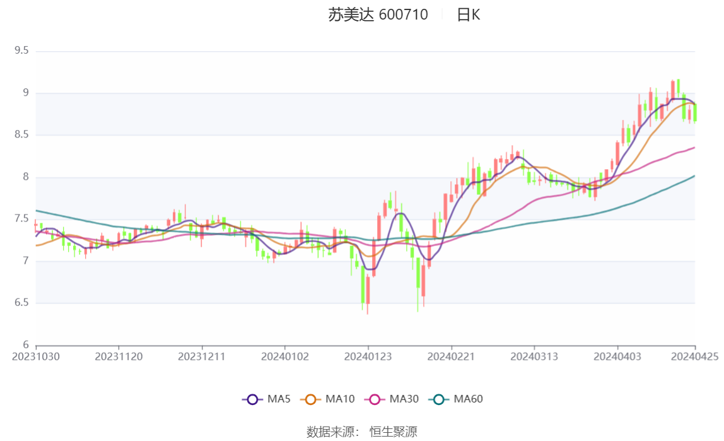This screenshot has height=441, width=724.
Task: Click the y-axis value 6.5
Action: tap(21, 302)
